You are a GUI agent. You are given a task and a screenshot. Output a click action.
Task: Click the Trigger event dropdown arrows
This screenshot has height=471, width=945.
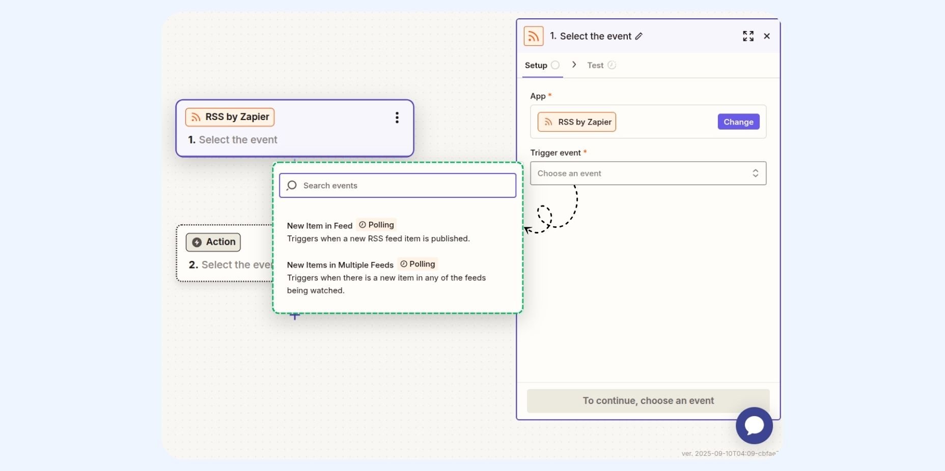click(756, 173)
